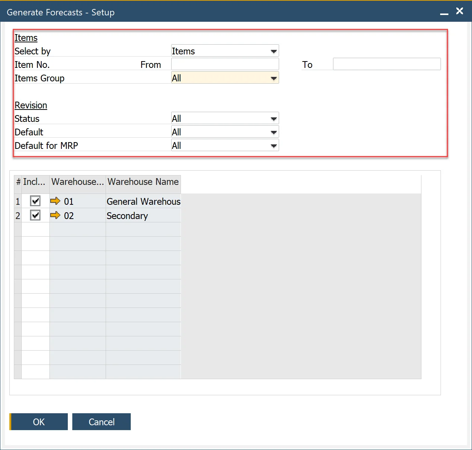Image resolution: width=472 pixels, height=450 pixels.
Task: Close the Generate Forecasts setup dialog
Action: (x=460, y=11)
